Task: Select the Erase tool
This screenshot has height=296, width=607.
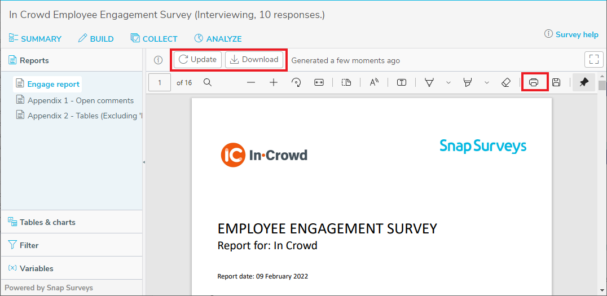Action: 506,82
